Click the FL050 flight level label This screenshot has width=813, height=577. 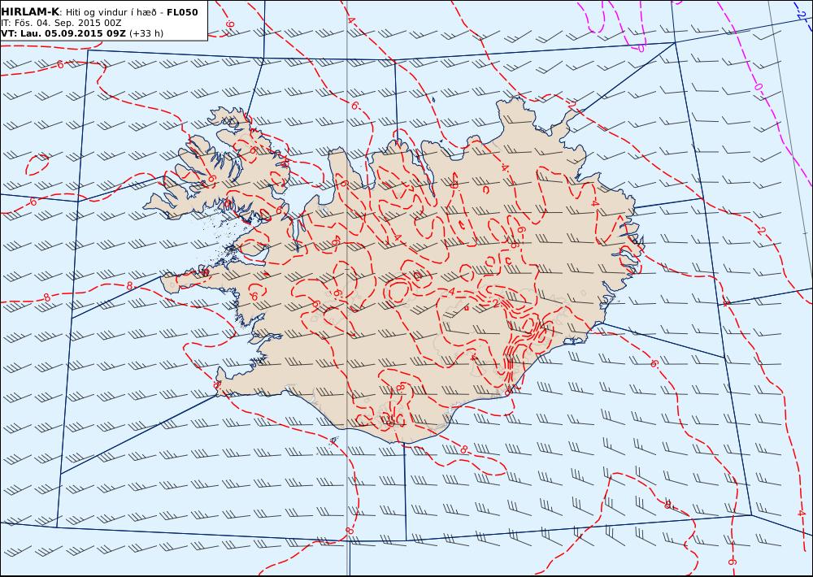182,12
